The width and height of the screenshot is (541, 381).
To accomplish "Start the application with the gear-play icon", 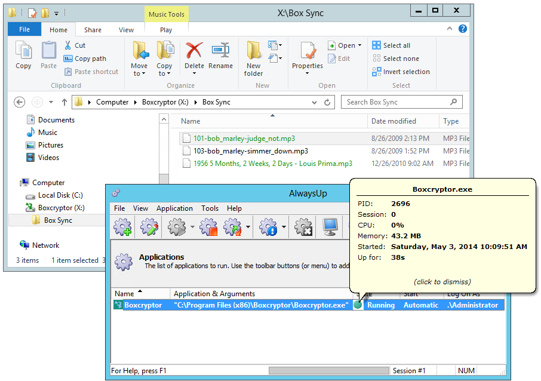I will 176,227.
